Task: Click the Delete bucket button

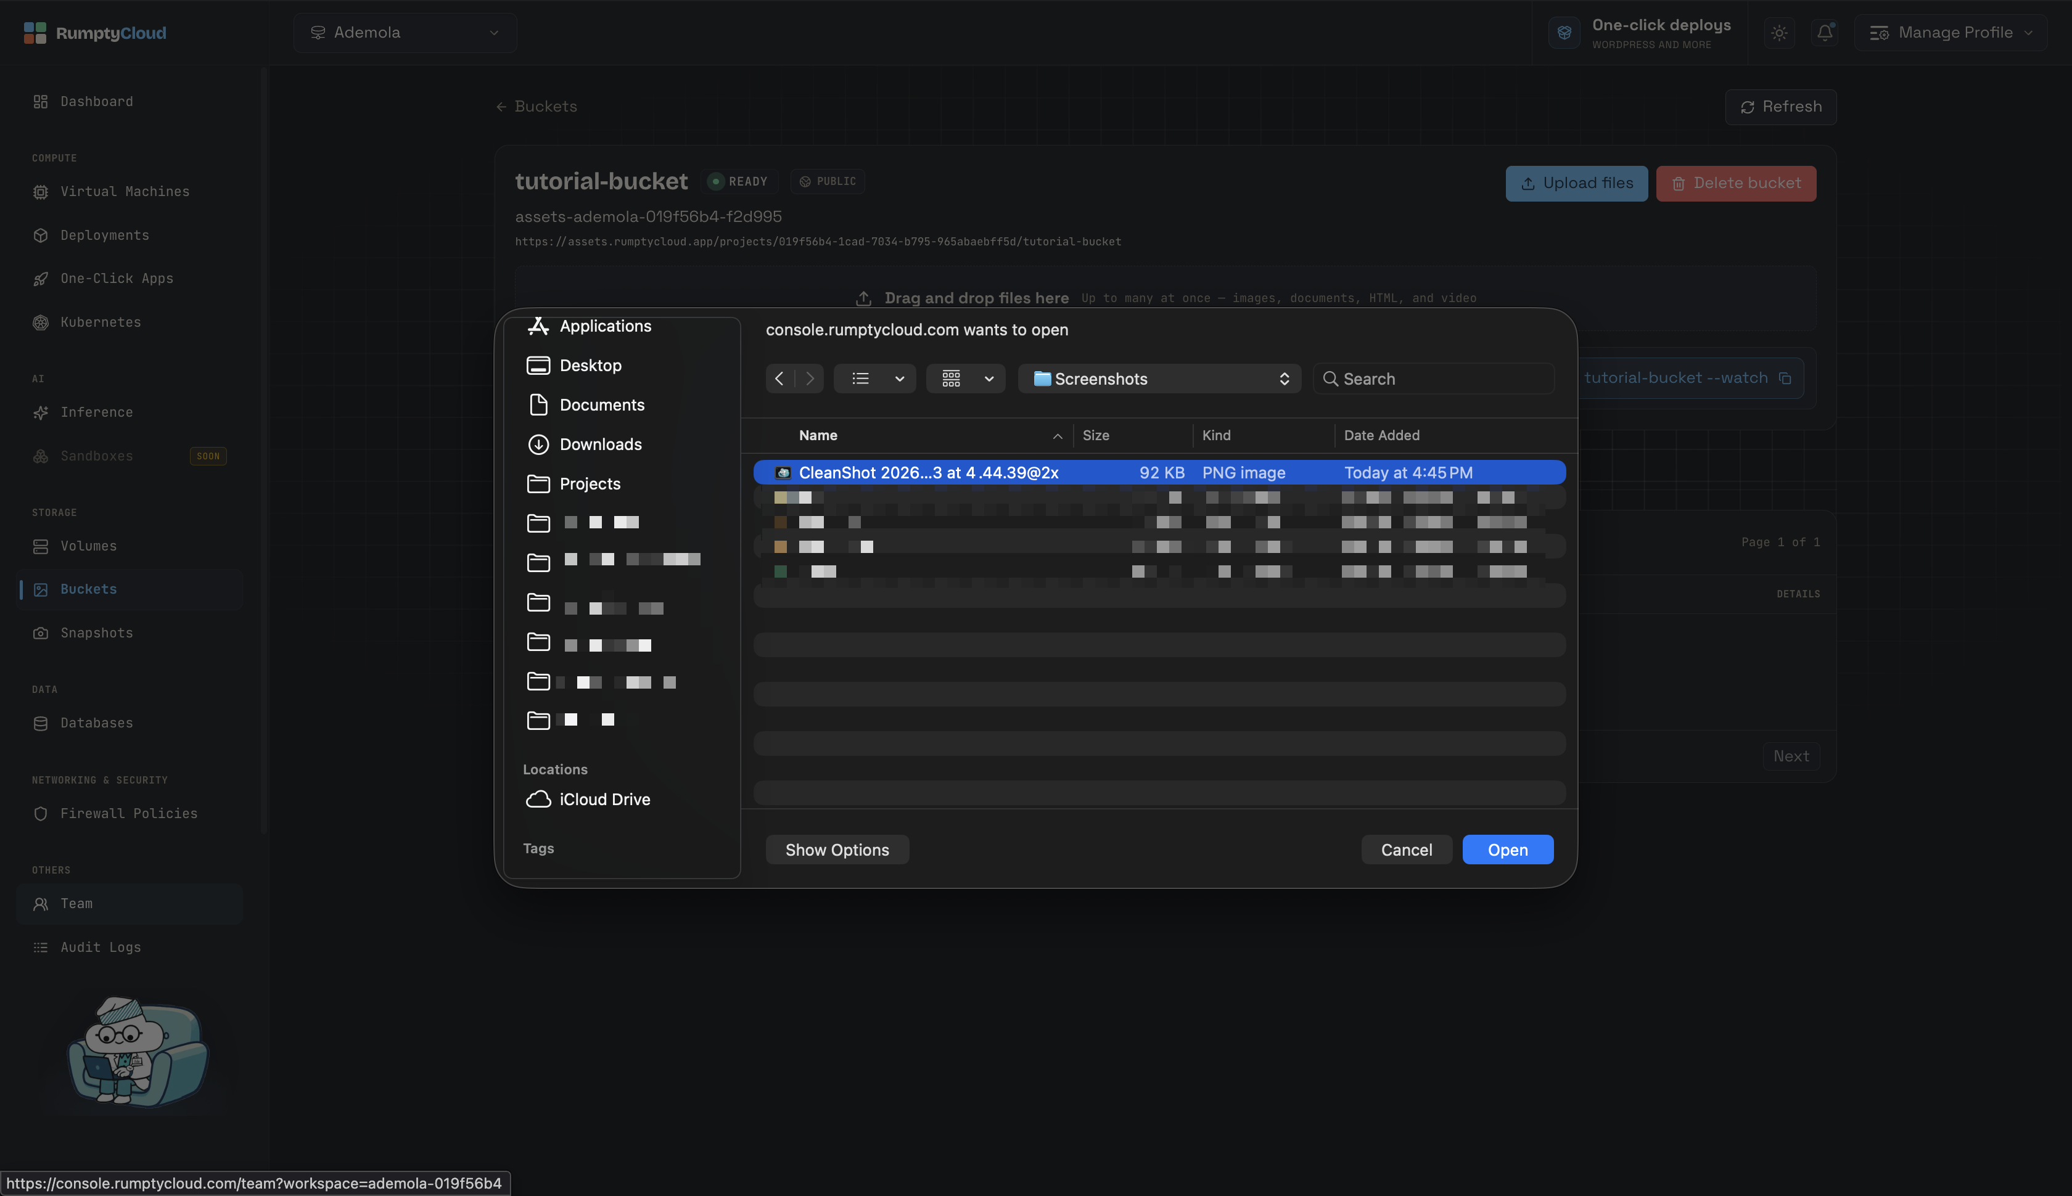Action: pos(1736,183)
